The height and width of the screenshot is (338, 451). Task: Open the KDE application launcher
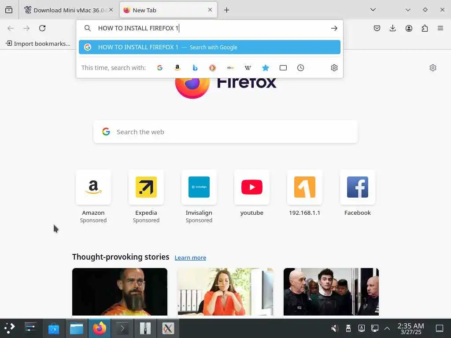[x=10, y=328]
